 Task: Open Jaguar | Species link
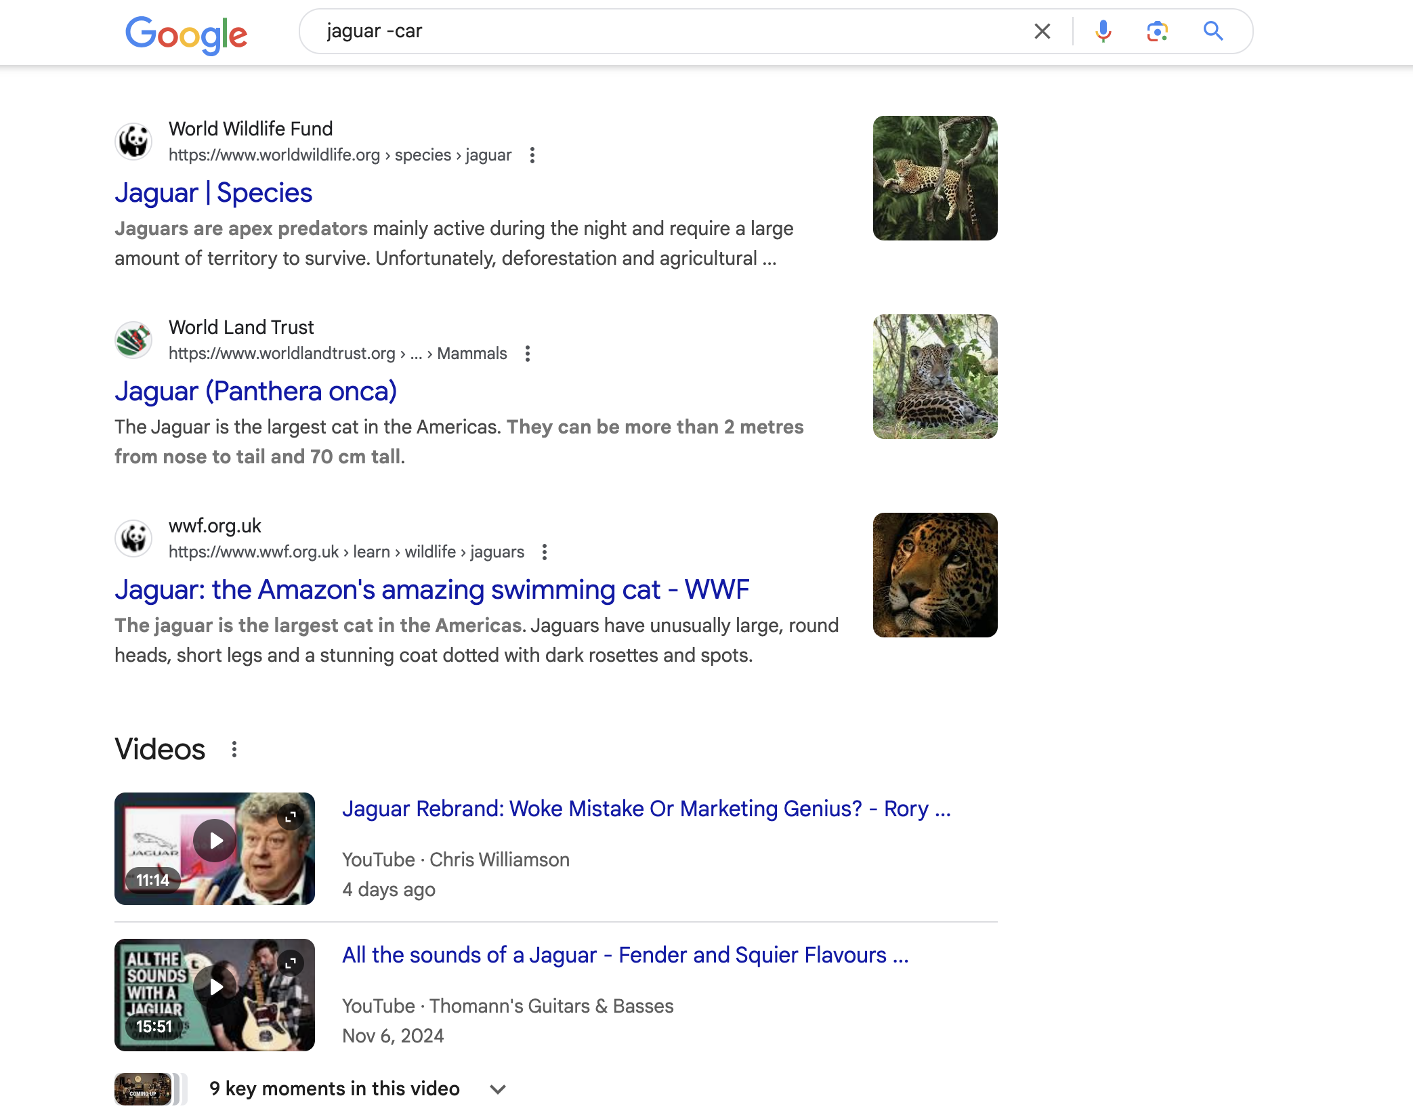click(x=213, y=193)
